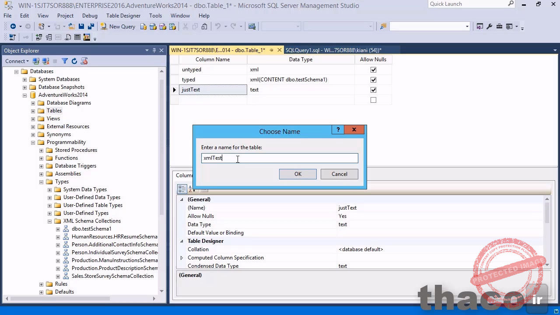Viewport: 560px width, 315px height.
Task: Open the Table Designer menu
Action: click(122, 15)
